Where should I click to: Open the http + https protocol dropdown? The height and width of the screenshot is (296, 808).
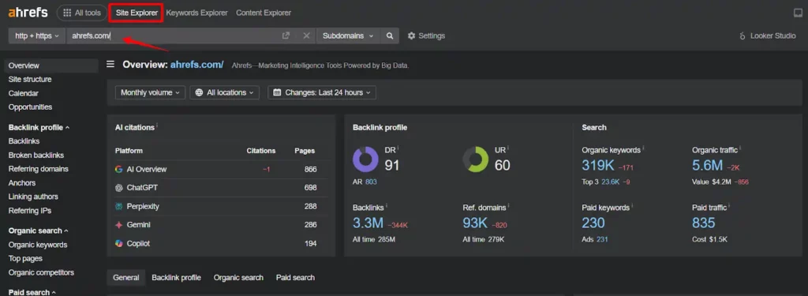37,36
